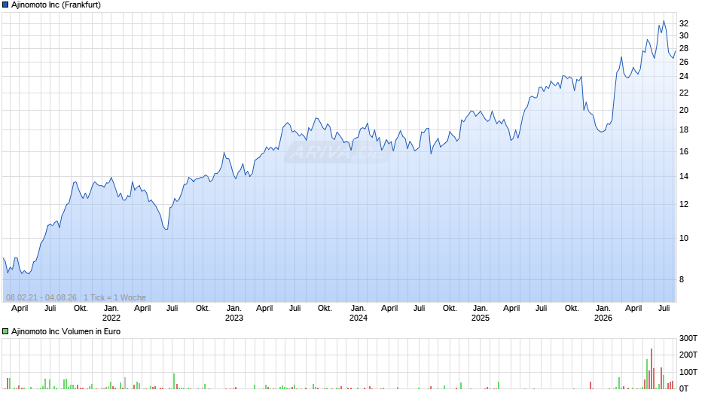708x396 pixels.
Task: Click the price axis label 10
Action: coord(684,239)
